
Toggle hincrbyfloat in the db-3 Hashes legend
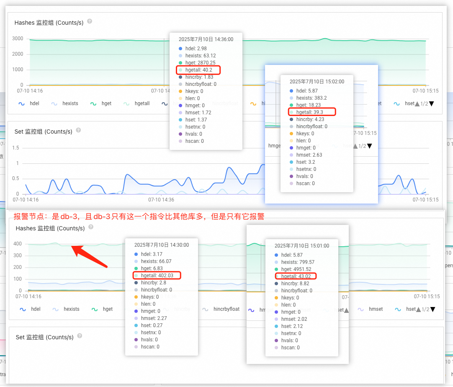click(x=221, y=309)
